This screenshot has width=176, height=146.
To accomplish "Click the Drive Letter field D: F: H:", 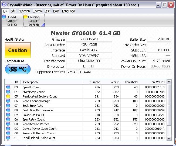I will coord(89,66).
